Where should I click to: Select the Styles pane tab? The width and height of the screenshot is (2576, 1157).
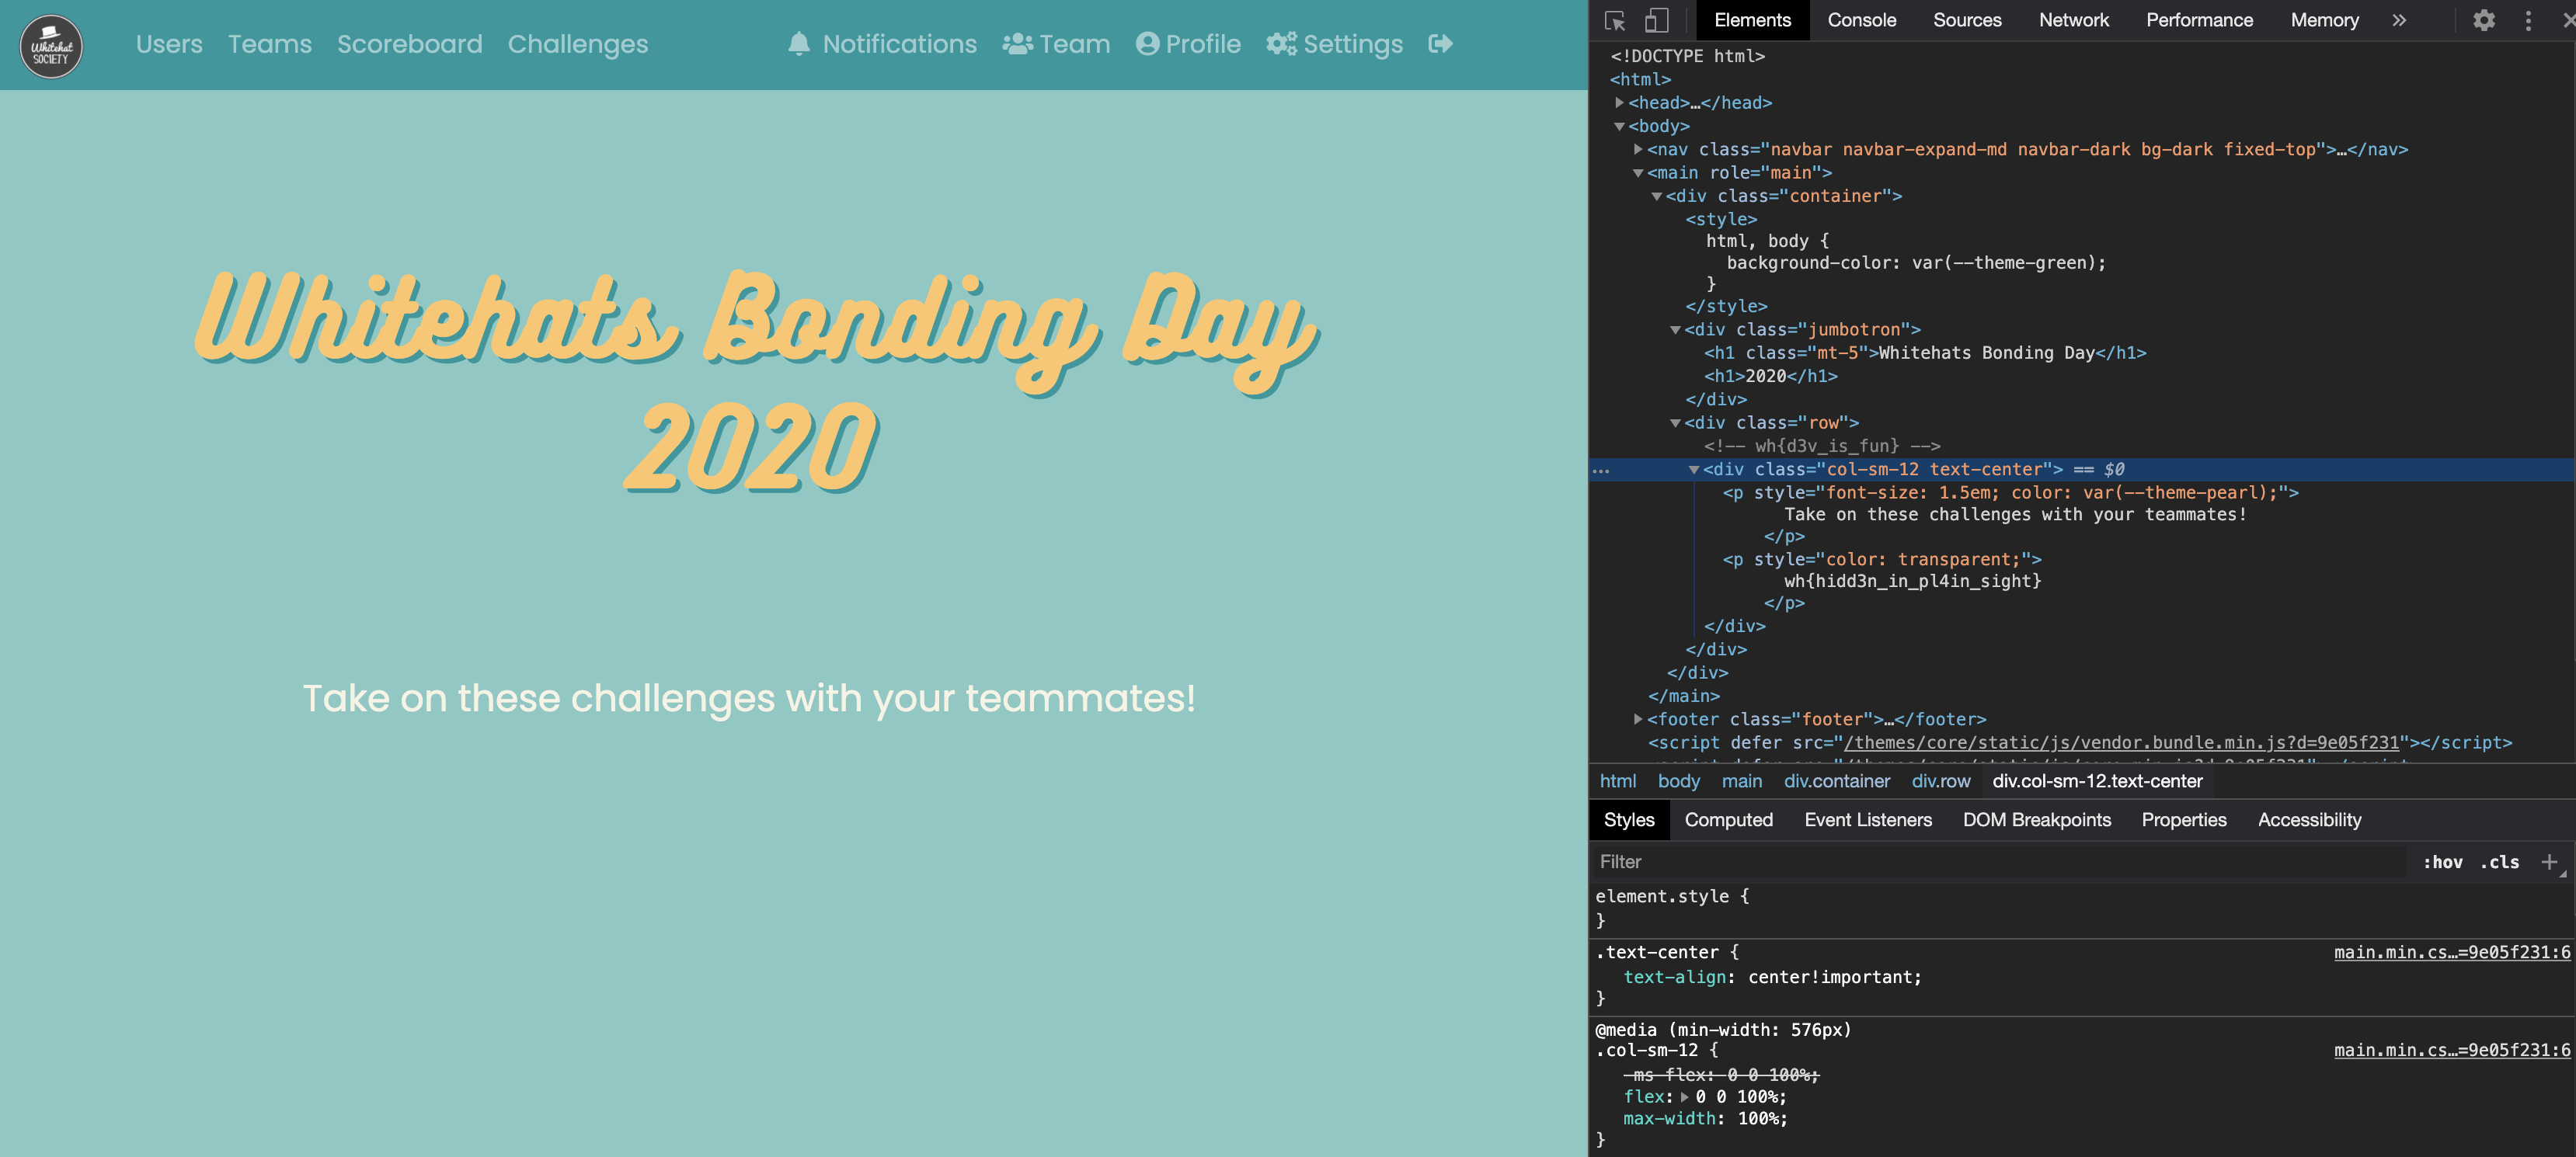tap(1629, 820)
